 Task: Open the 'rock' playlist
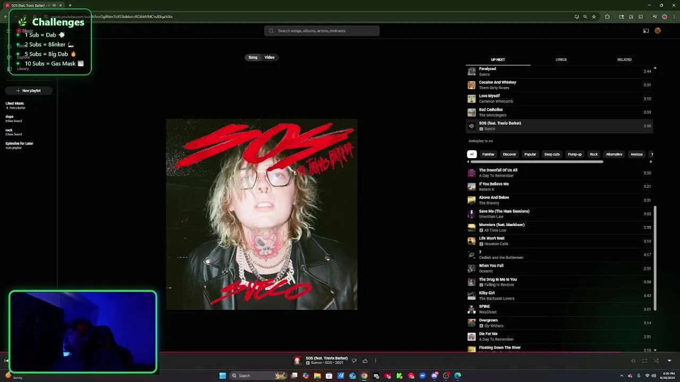coord(29,132)
